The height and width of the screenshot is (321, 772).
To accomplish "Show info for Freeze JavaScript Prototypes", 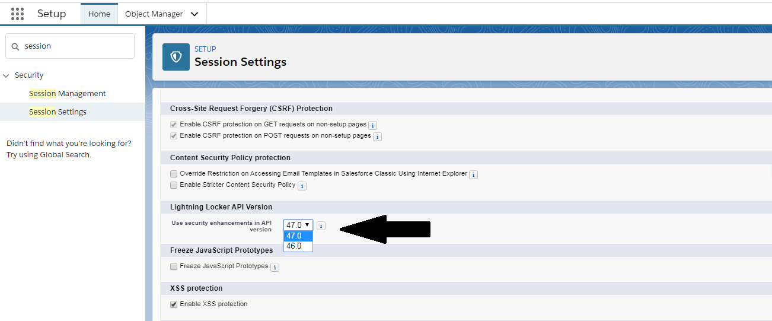I will pos(275,267).
